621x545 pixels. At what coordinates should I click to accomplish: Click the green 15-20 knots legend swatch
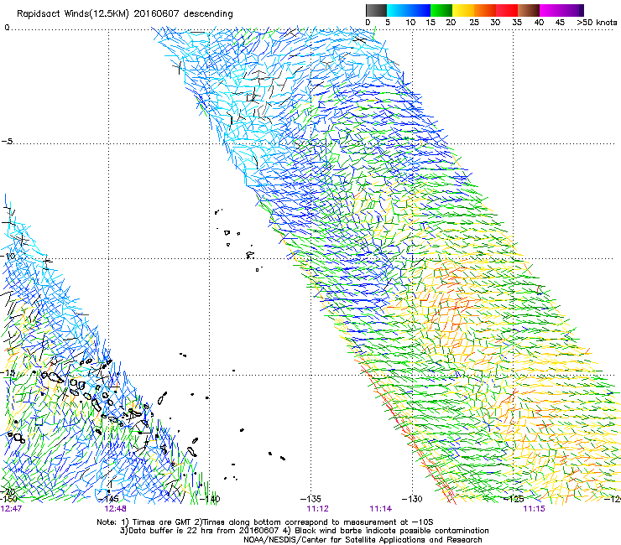[441, 10]
